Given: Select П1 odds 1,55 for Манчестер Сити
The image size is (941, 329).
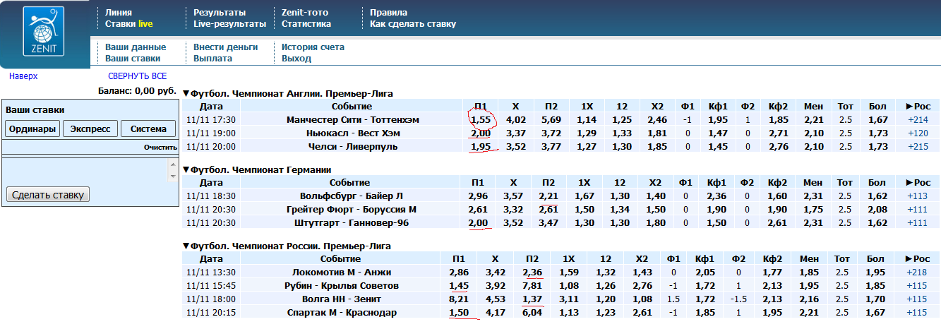Looking at the screenshot, I should 480,120.
